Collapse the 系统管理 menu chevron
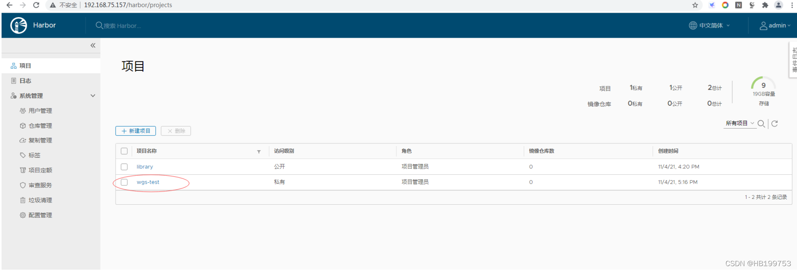Viewport: 797px width, 270px height. [93, 96]
